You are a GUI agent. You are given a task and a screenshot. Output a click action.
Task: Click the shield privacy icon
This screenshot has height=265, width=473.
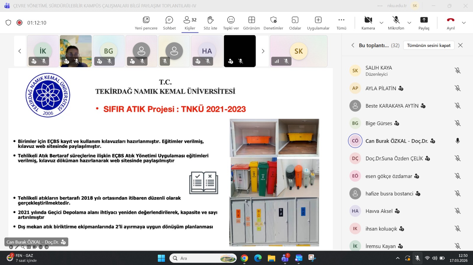pyautogui.click(x=8, y=23)
